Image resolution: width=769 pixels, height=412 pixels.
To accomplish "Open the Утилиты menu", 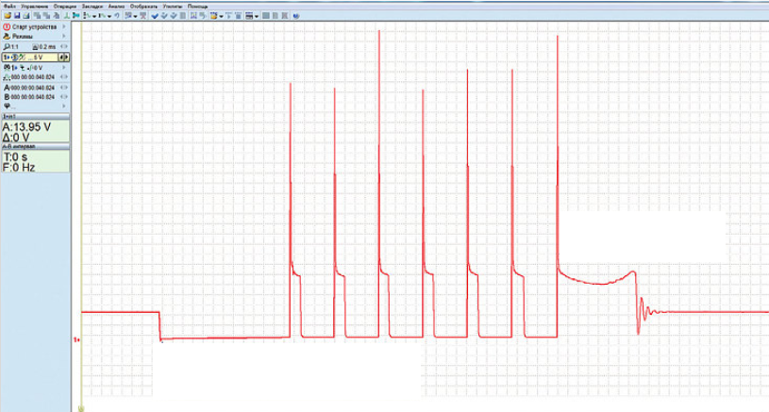I will 173,7.
